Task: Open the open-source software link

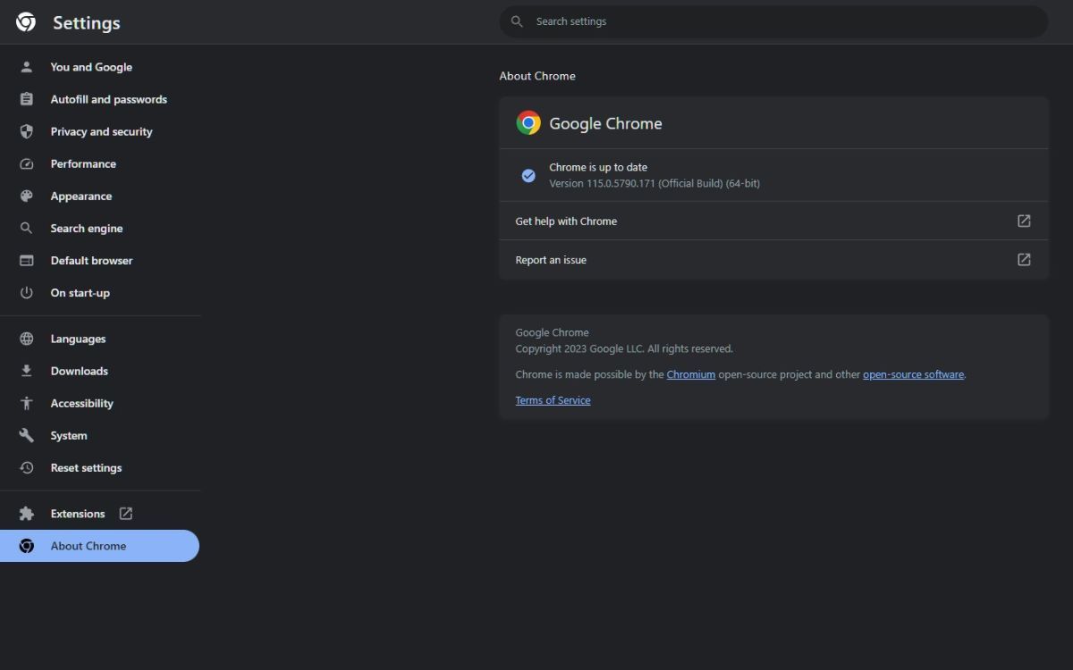Action: pos(913,374)
